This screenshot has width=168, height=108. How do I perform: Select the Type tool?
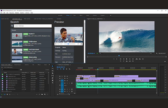[53, 83]
